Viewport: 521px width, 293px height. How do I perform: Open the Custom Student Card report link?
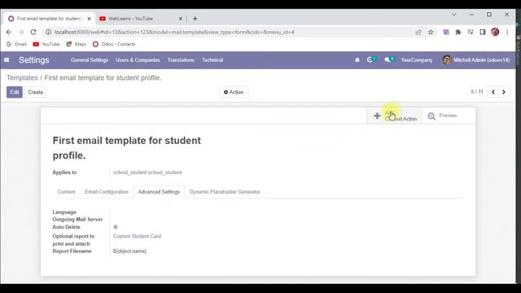point(137,236)
